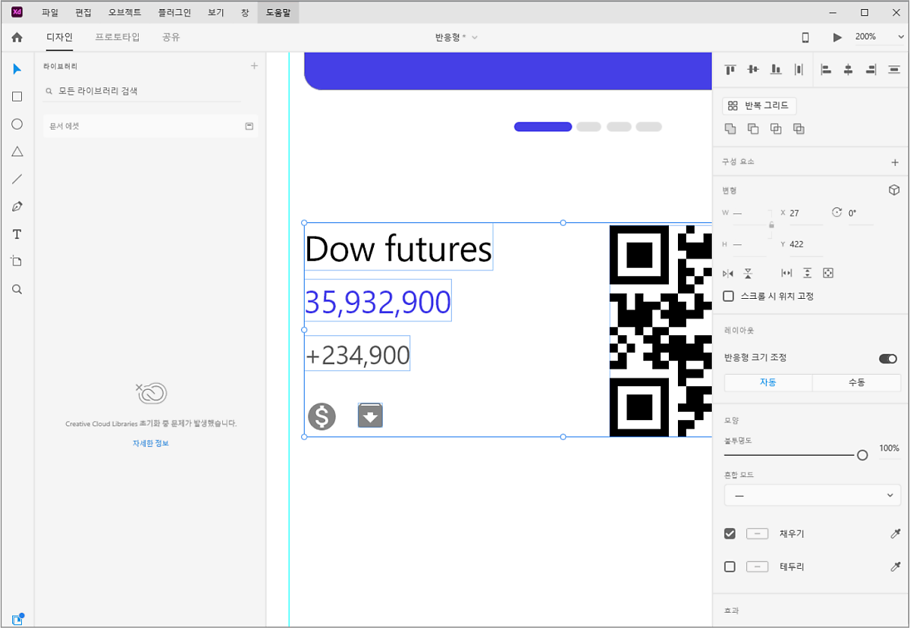
Task: Select the 자동 responsive mode button
Action: 768,382
